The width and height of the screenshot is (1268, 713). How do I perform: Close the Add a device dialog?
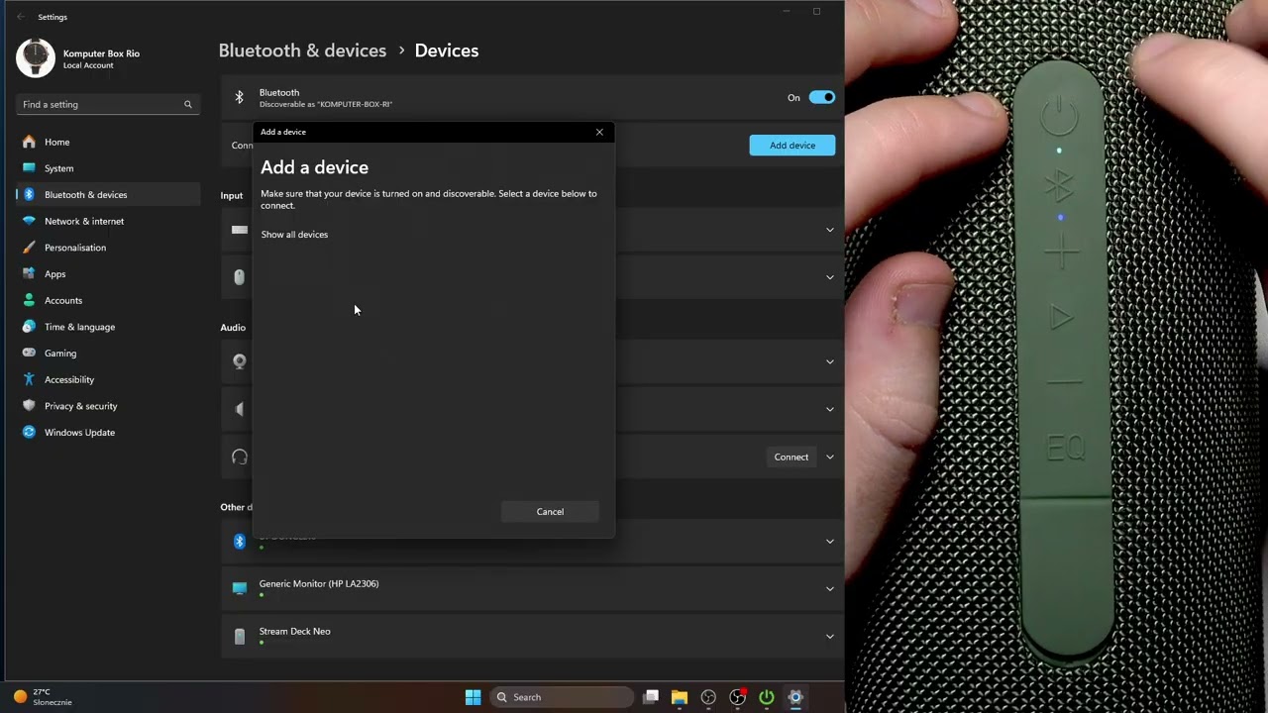[599, 132]
